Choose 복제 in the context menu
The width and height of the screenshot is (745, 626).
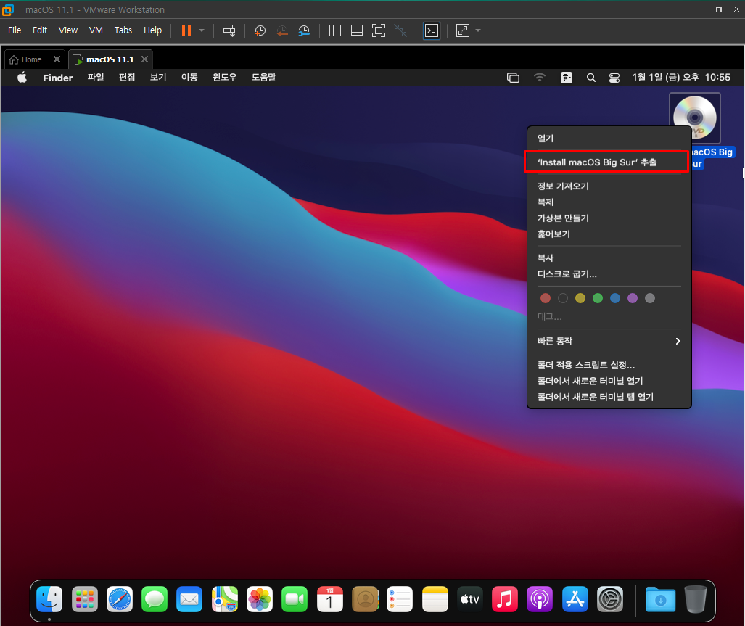(609, 202)
